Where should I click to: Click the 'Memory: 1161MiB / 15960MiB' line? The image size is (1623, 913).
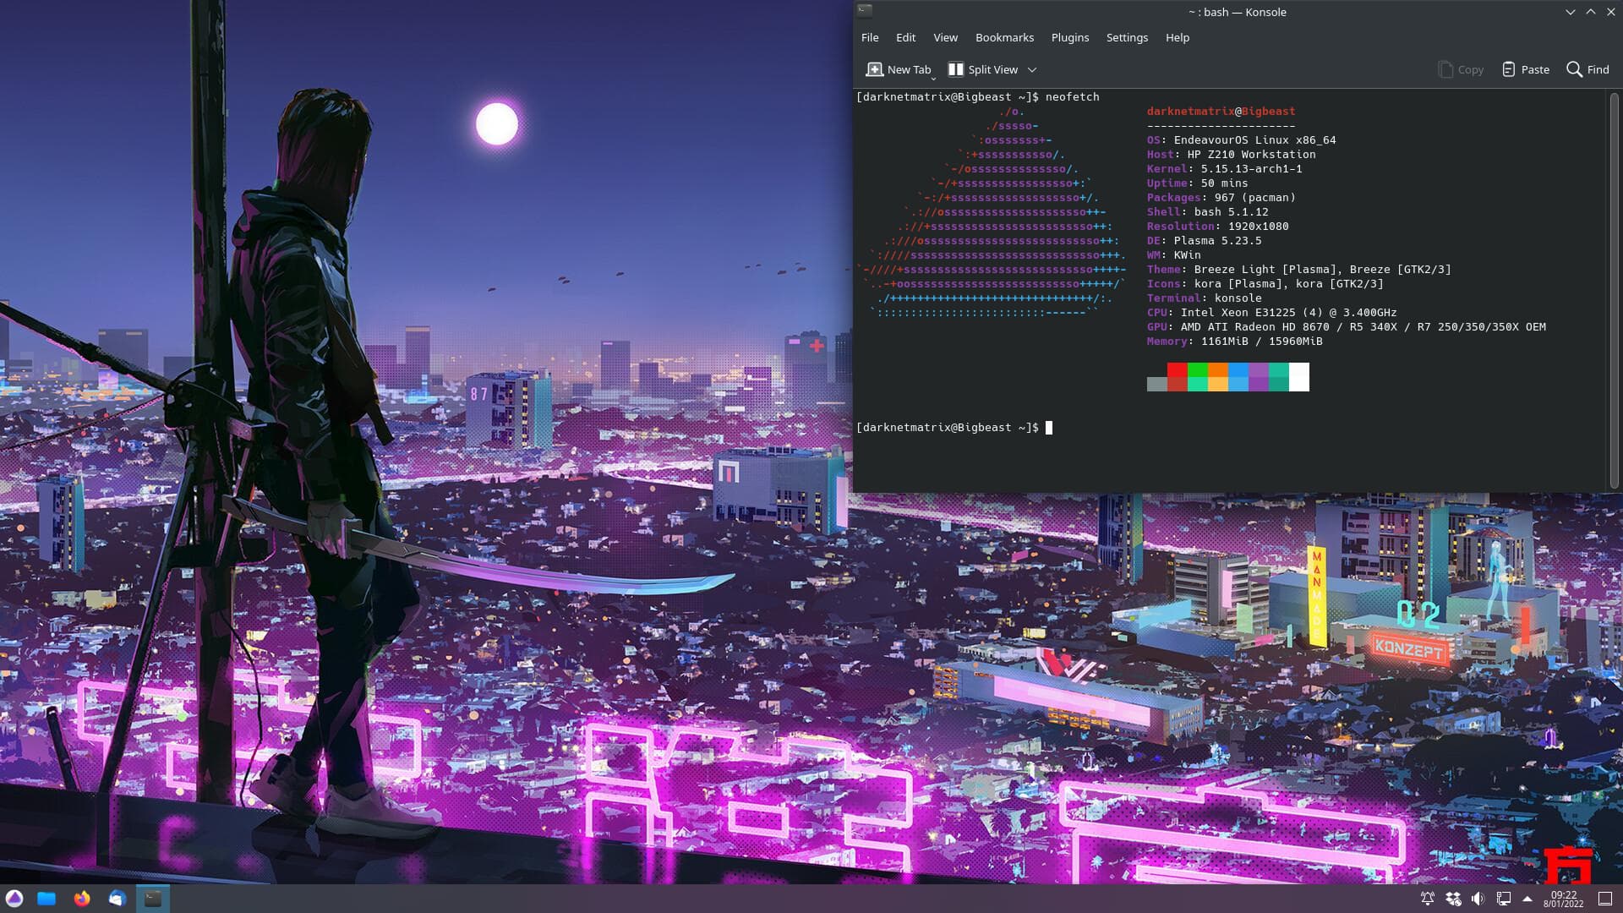coord(1234,342)
